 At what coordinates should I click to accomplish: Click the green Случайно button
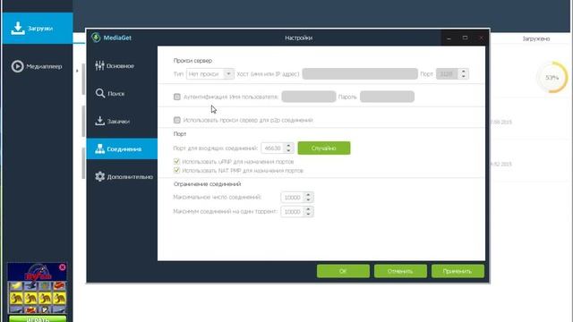(x=324, y=148)
